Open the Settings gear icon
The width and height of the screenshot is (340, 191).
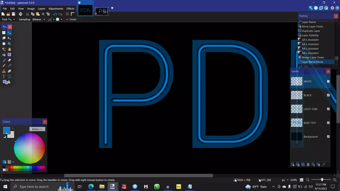(x=332, y=8)
